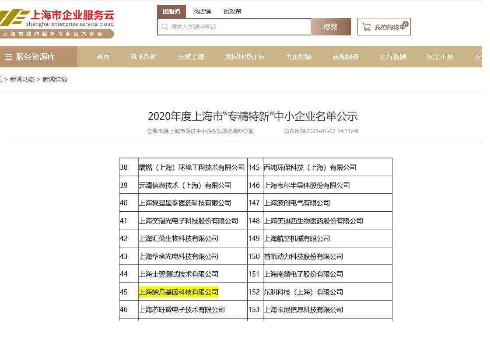The width and height of the screenshot is (490, 350).
Task: Navigate to 投资上海
Action: pos(191,56)
